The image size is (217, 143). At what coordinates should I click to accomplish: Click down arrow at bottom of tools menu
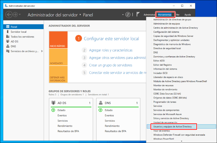(x=181, y=141)
